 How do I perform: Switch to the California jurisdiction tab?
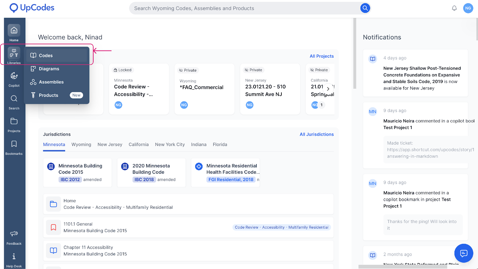[139, 145]
